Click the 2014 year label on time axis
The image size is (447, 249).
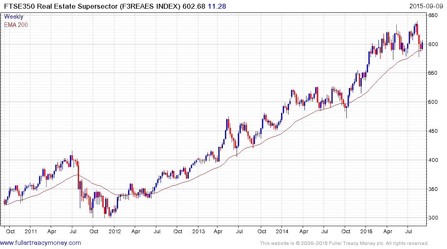282,231
